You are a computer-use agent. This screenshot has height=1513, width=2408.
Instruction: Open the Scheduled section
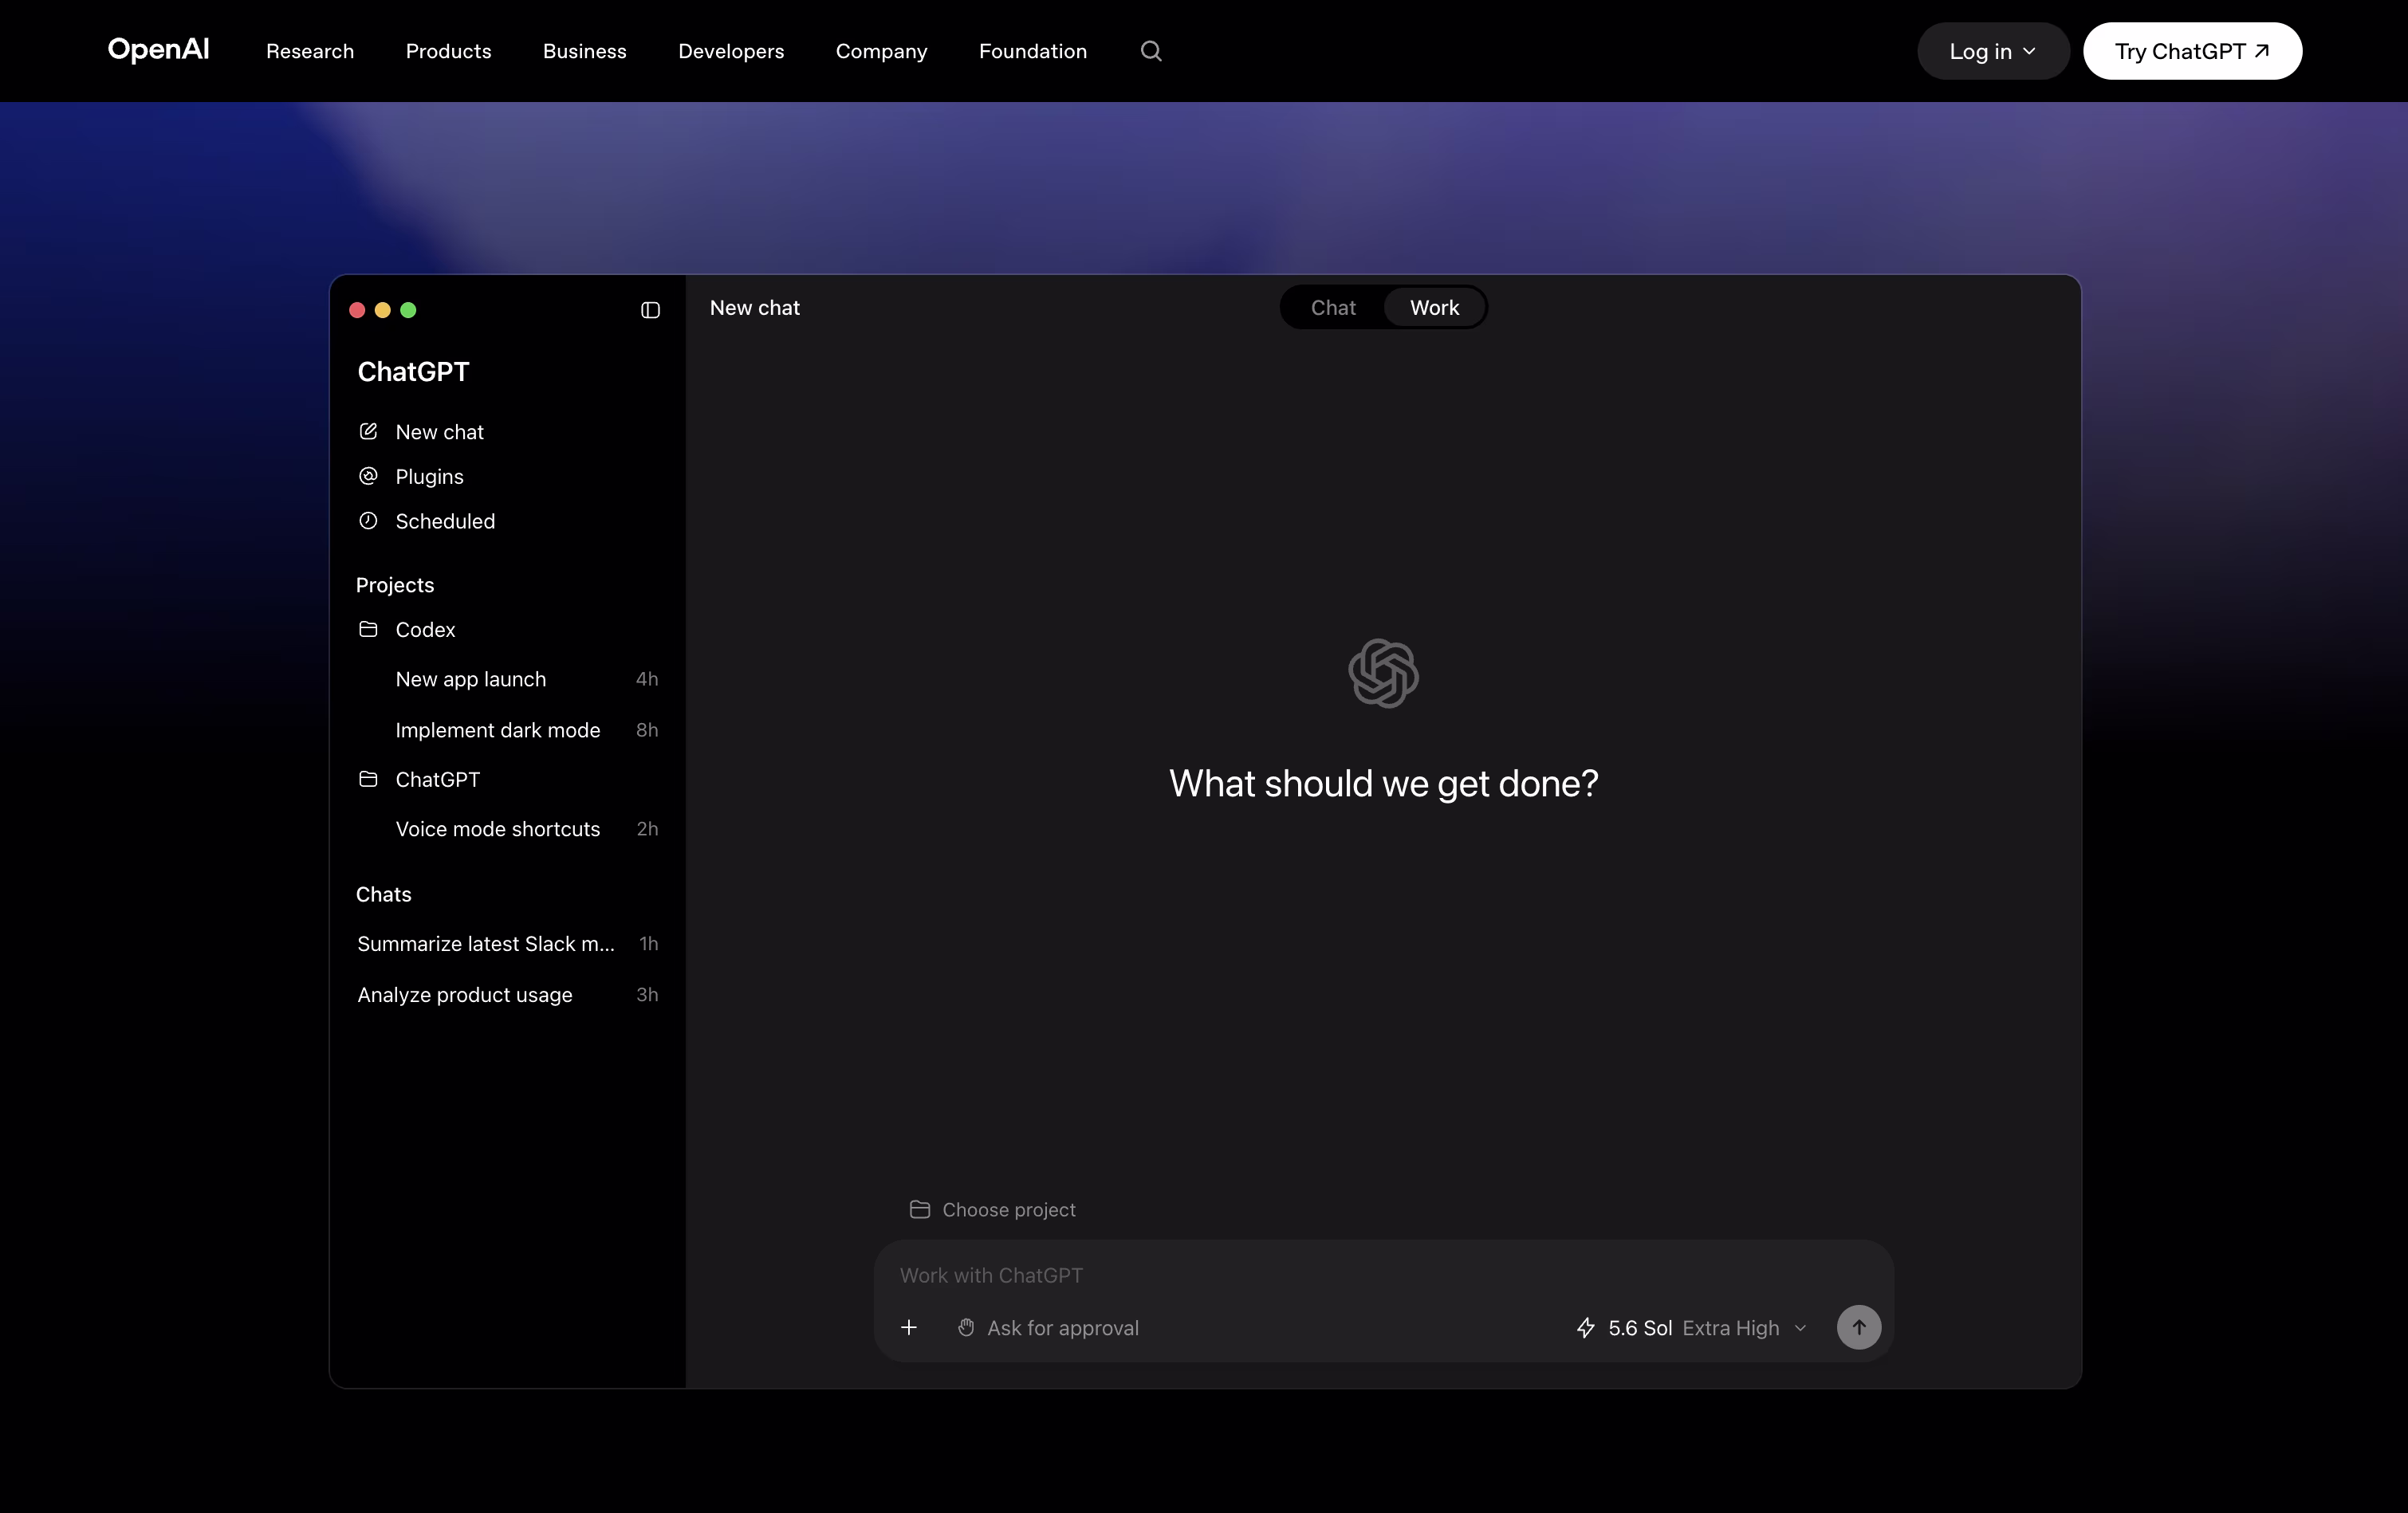[x=445, y=521]
